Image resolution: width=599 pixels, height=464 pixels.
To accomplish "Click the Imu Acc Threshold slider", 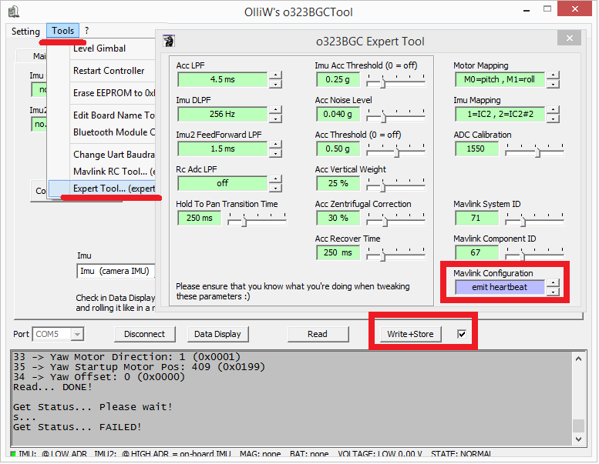I will point(395,78).
